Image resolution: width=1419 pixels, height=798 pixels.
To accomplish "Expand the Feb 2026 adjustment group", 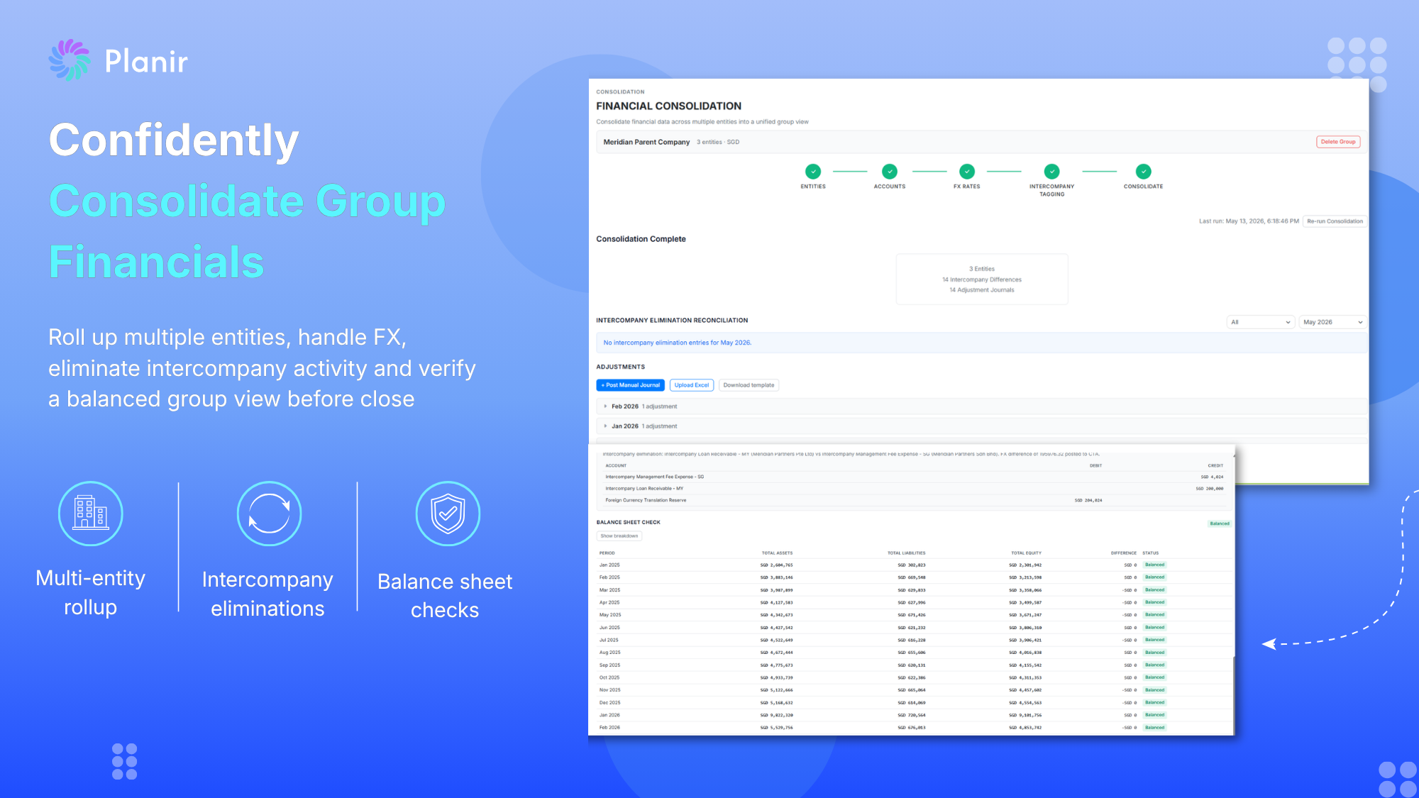I will click(982, 406).
